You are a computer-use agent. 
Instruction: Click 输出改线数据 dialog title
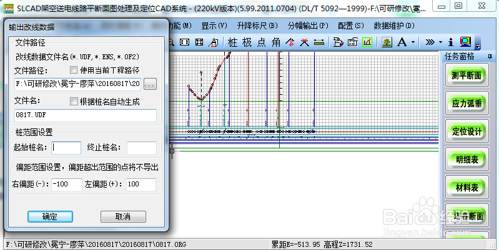pyautogui.click(x=31, y=27)
